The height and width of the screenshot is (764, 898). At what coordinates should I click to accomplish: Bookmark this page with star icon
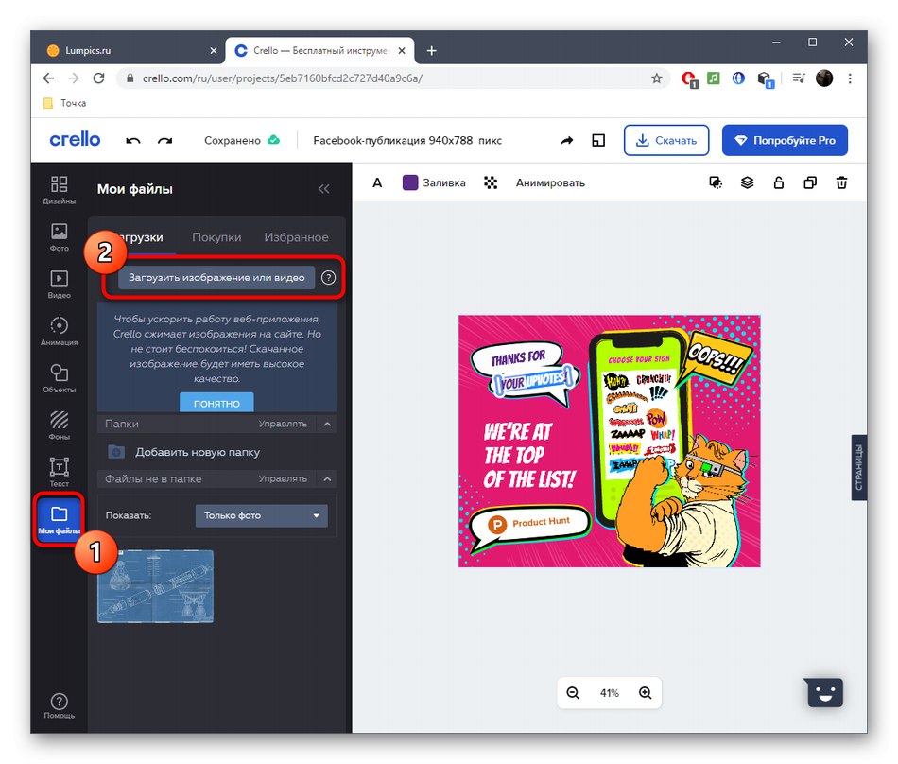(656, 78)
